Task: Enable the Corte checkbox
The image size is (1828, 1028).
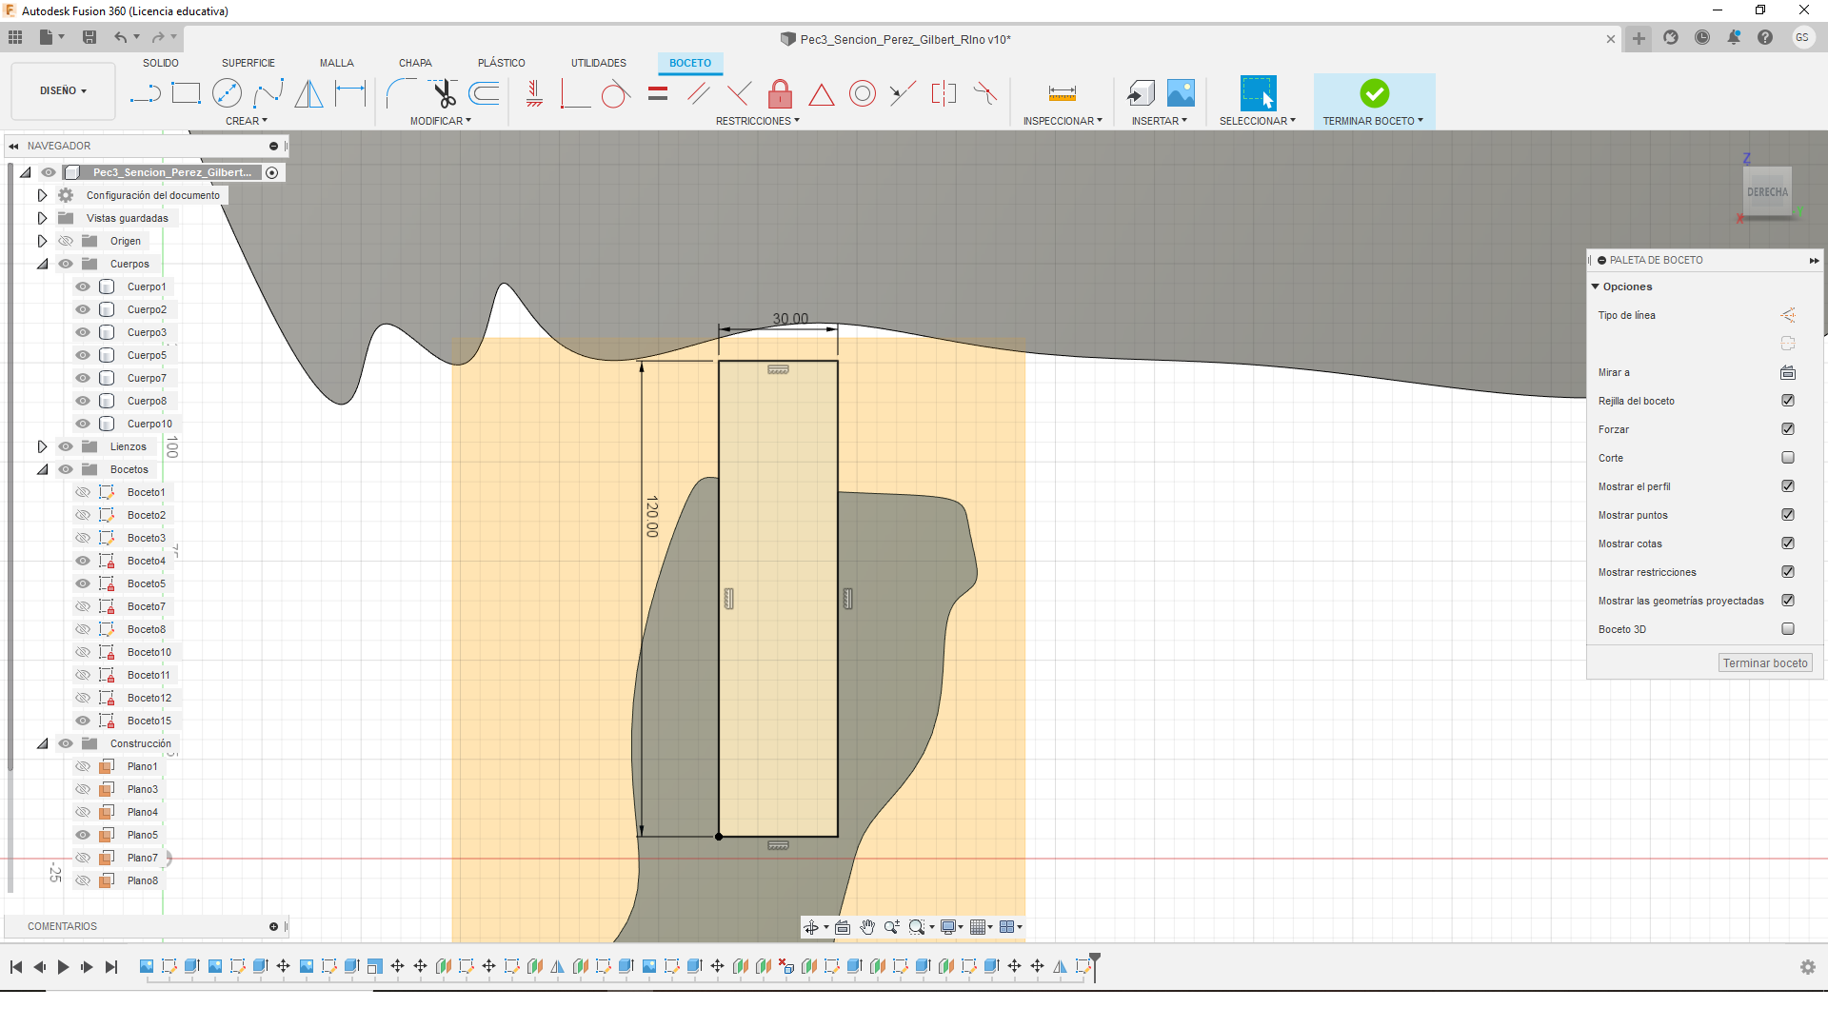Action: [x=1787, y=458]
